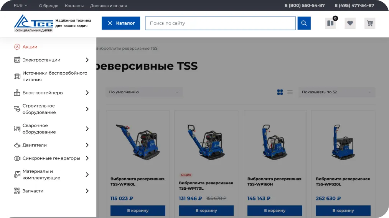Add TSS-WP320L to cart
The height and width of the screenshot is (218, 389).
[343, 211]
